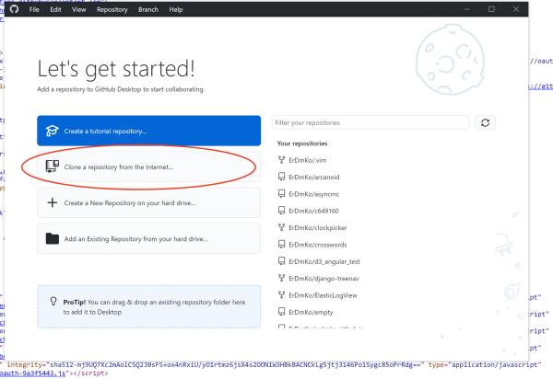Click the clone computer icon
Viewport: 553px width, 379px height.
tap(53, 167)
